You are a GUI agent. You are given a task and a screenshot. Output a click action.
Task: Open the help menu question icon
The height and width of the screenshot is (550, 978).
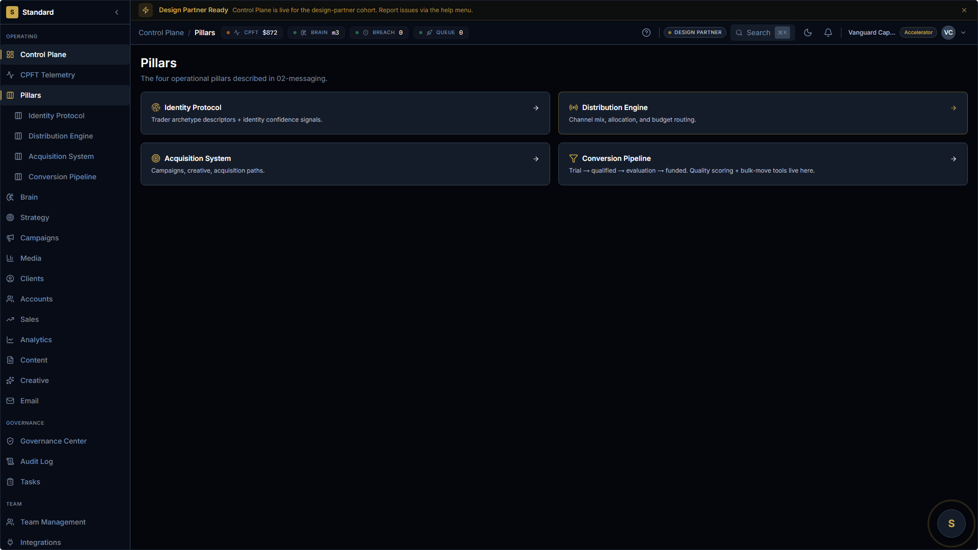click(x=646, y=33)
